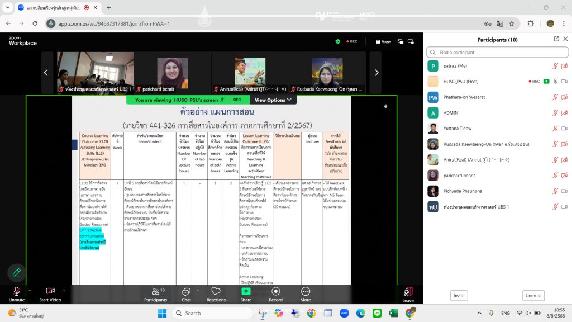Click the green Share screen icon
Viewport: 572px width, 322px height.
tap(246, 294)
